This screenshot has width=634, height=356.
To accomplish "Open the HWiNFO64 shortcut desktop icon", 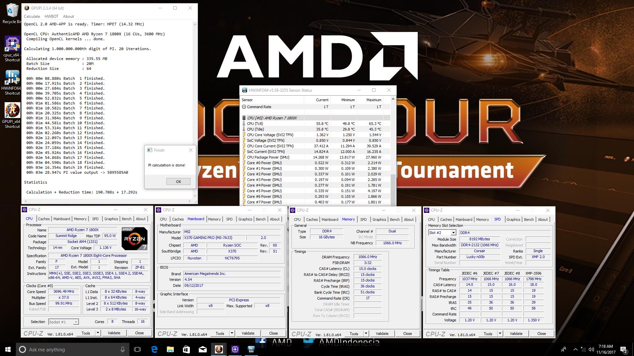I will (12, 82).
